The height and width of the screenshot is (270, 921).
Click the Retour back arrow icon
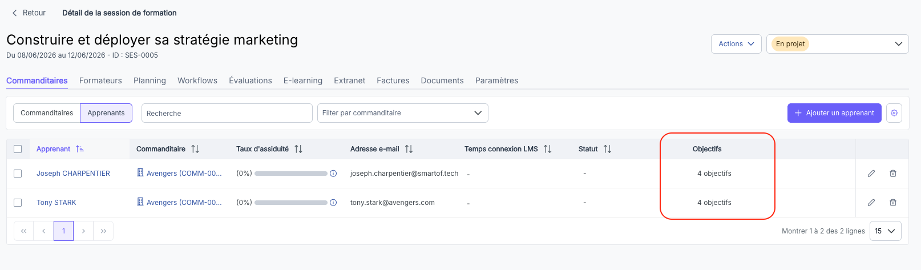coord(15,13)
